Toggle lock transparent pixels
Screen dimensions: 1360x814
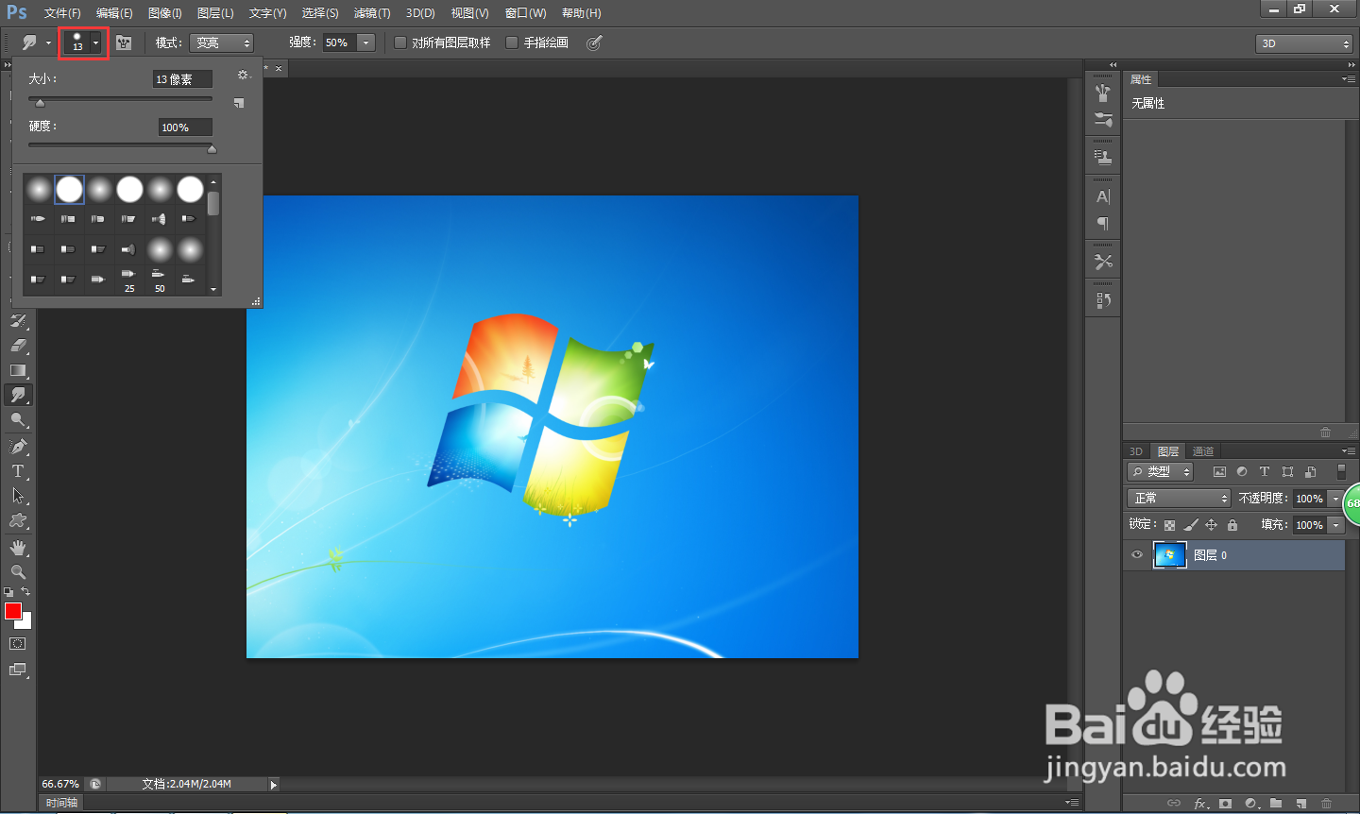click(1169, 525)
